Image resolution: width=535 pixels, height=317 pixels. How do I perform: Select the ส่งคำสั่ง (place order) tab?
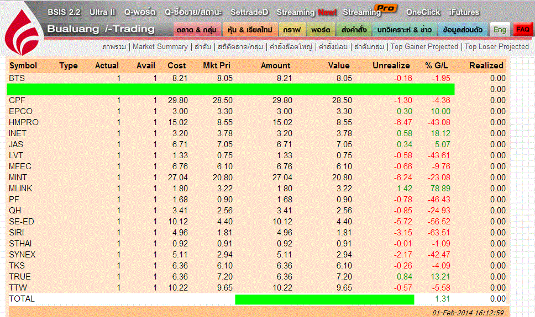point(352,29)
